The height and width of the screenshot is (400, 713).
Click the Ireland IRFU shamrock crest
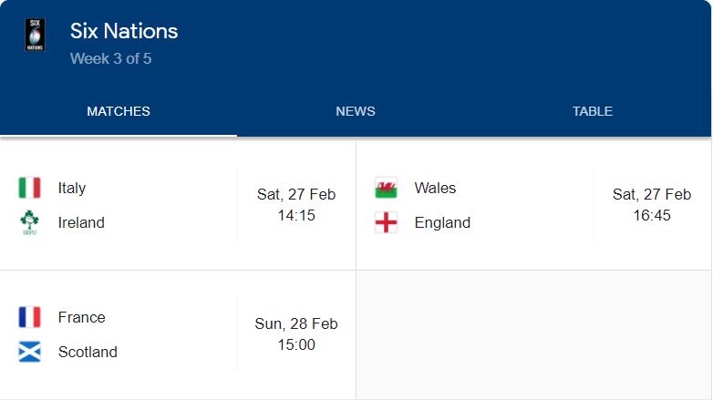[x=29, y=222]
